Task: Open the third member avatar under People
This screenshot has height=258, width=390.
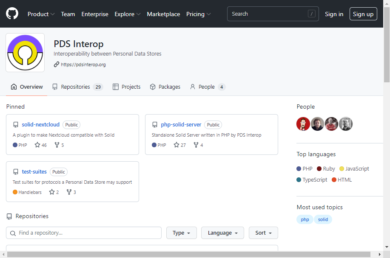Action: [332, 124]
